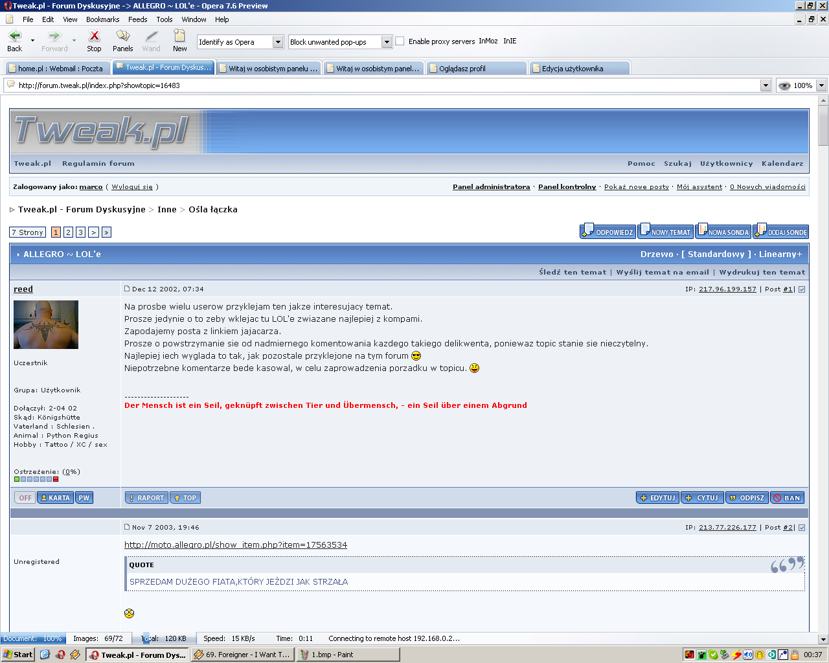This screenshot has width=829, height=663.
Task: Click the eye icon beside zoom
Action: click(x=784, y=85)
